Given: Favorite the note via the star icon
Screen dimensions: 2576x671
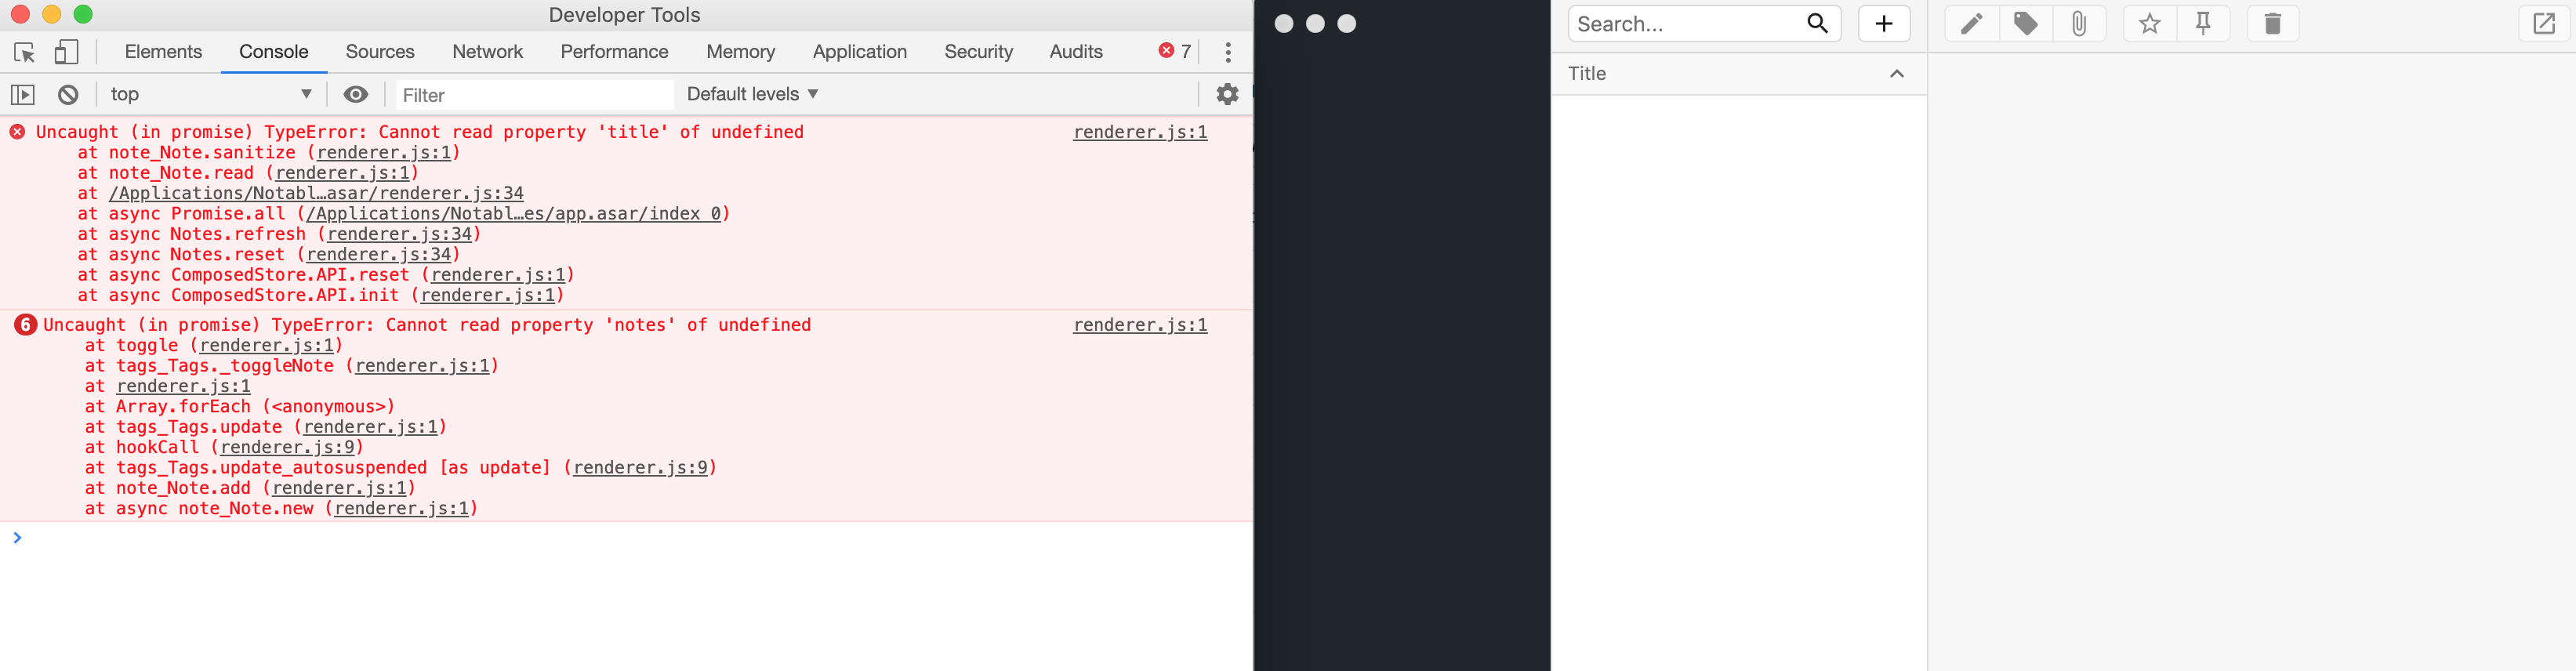Looking at the screenshot, I should point(2149,23).
